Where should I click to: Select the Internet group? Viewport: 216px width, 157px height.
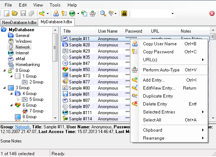[x=22, y=53]
